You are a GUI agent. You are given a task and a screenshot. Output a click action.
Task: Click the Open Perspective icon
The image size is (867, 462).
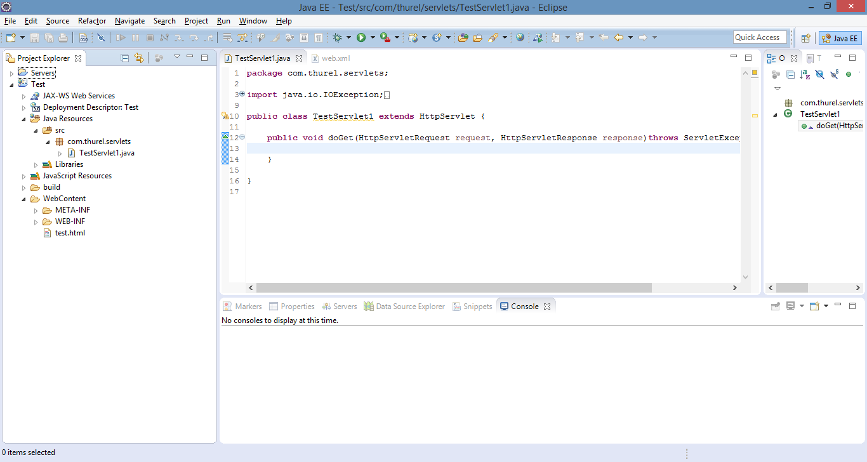coord(805,38)
